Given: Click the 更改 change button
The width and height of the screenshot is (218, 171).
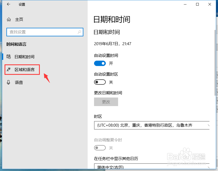Looking at the screenshot, I should click(106, 102).
